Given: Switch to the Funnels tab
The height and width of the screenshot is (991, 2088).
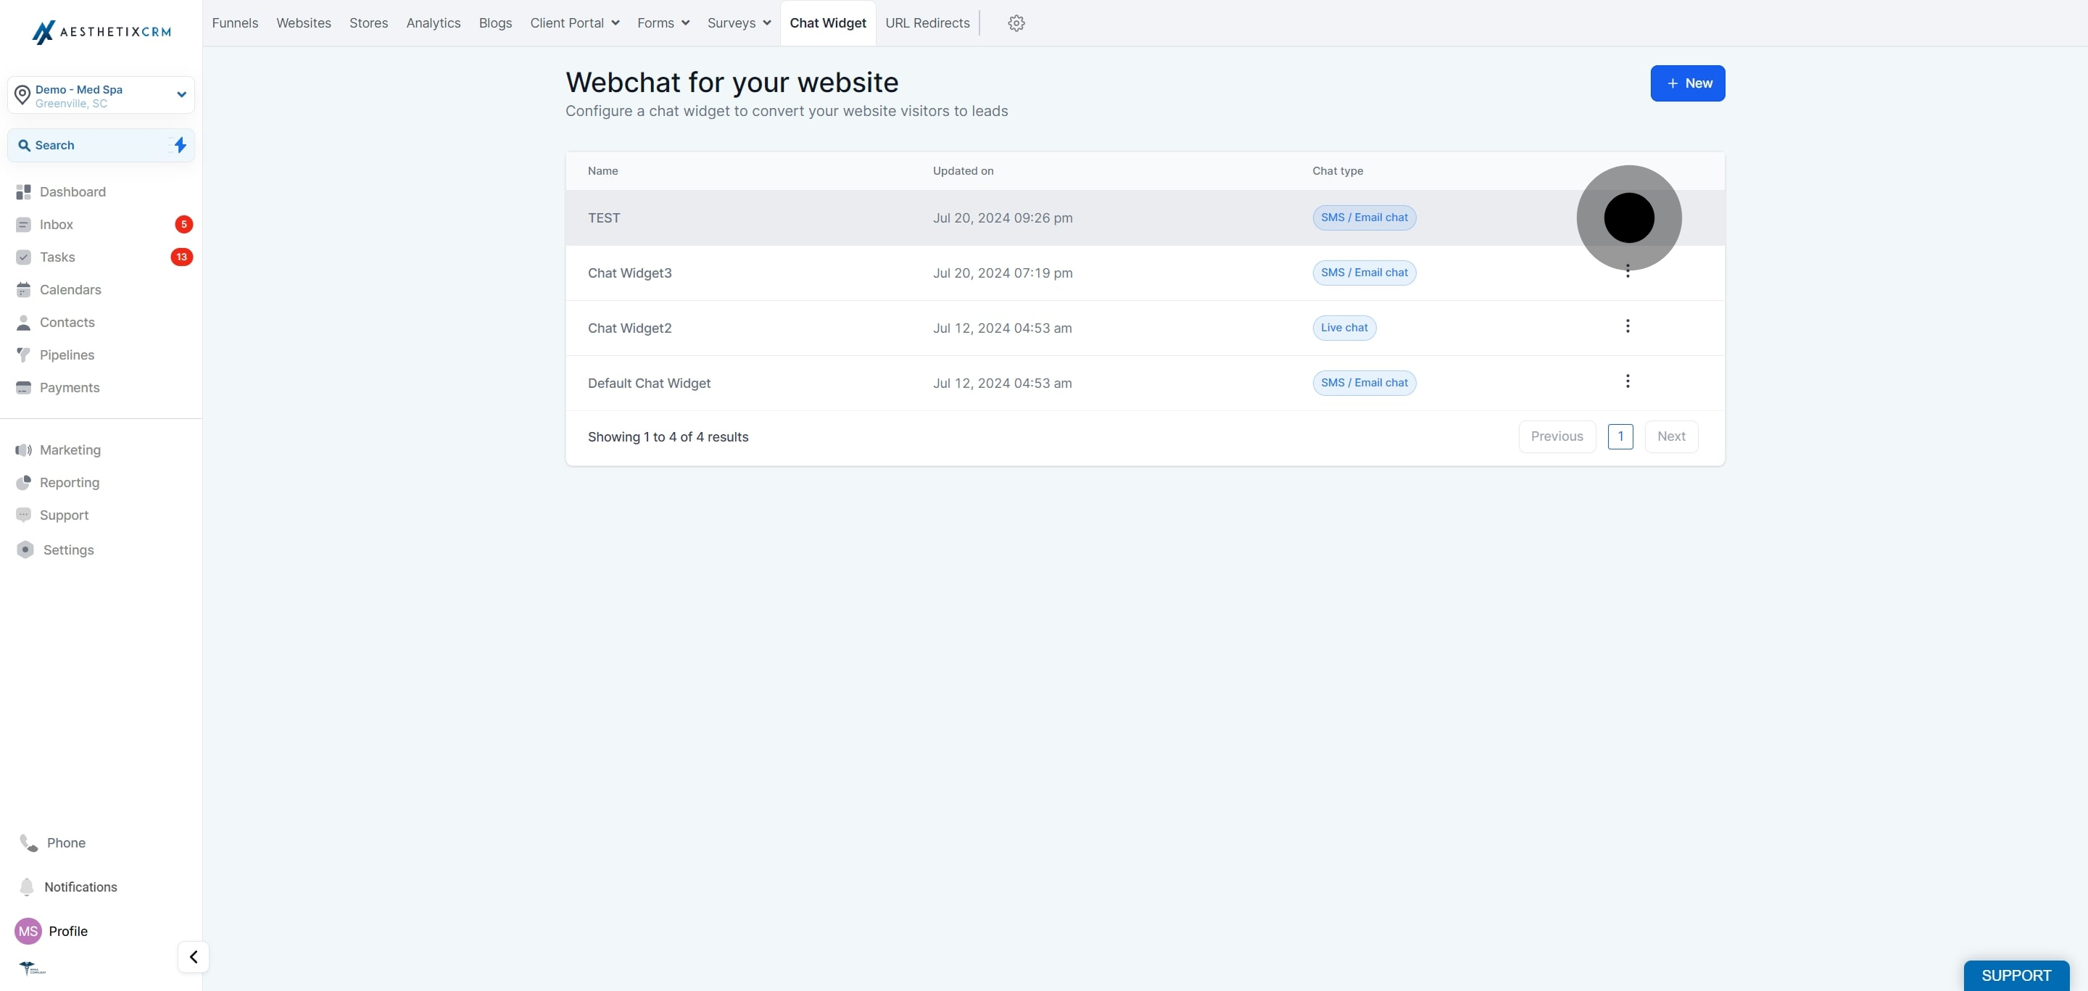Looking at the screenshot, I should point(235,23).
